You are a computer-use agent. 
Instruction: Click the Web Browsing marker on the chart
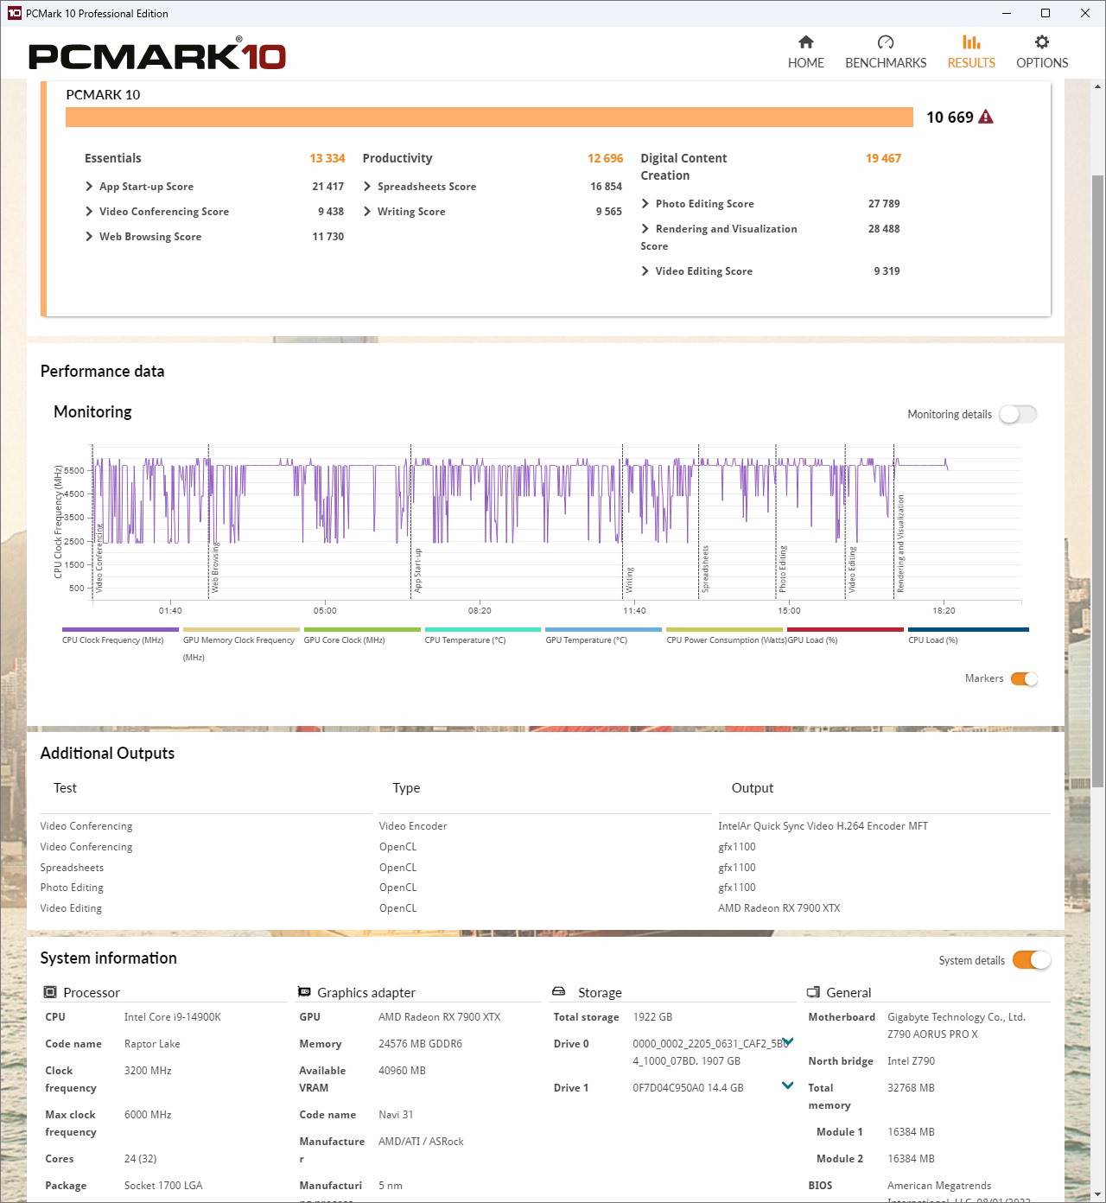coord(215,567)
